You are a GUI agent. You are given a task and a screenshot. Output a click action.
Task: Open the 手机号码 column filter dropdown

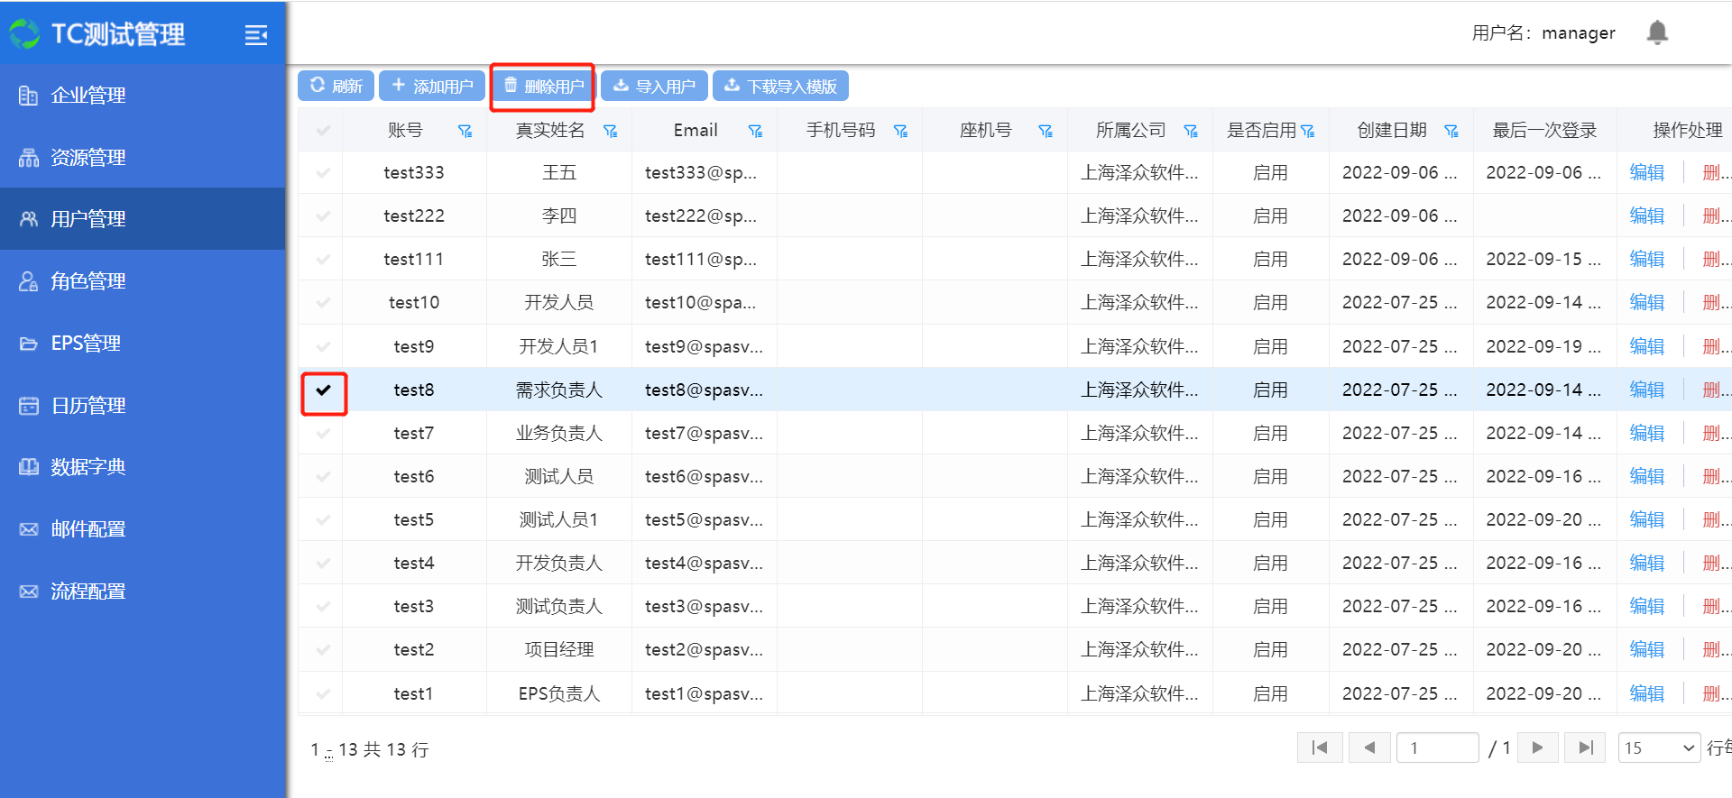pyautogui.click(x=900, y=132)
